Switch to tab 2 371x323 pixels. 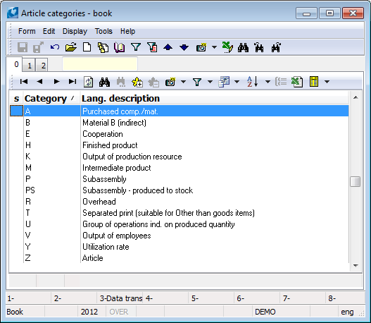pyautogui.click(x=42, y=65)
